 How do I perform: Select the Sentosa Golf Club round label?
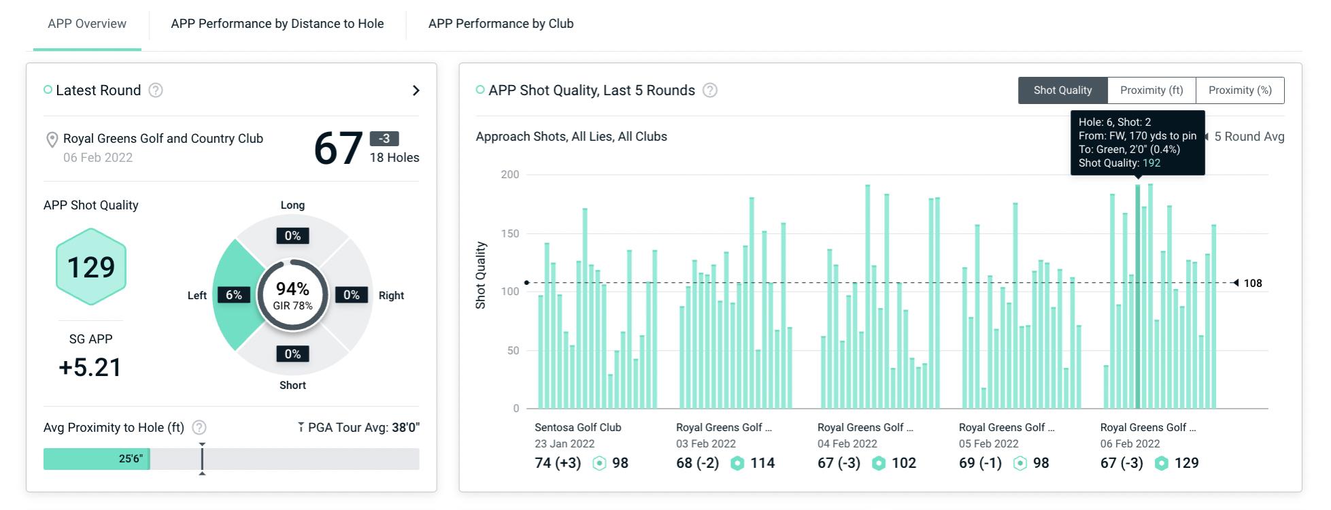pos(578,428)
